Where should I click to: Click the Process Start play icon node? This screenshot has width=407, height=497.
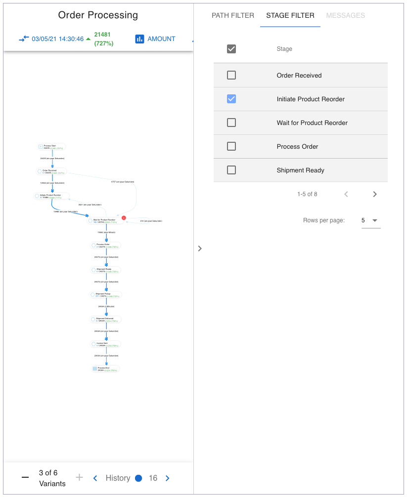pyautogui.click(x=41, y=146)
